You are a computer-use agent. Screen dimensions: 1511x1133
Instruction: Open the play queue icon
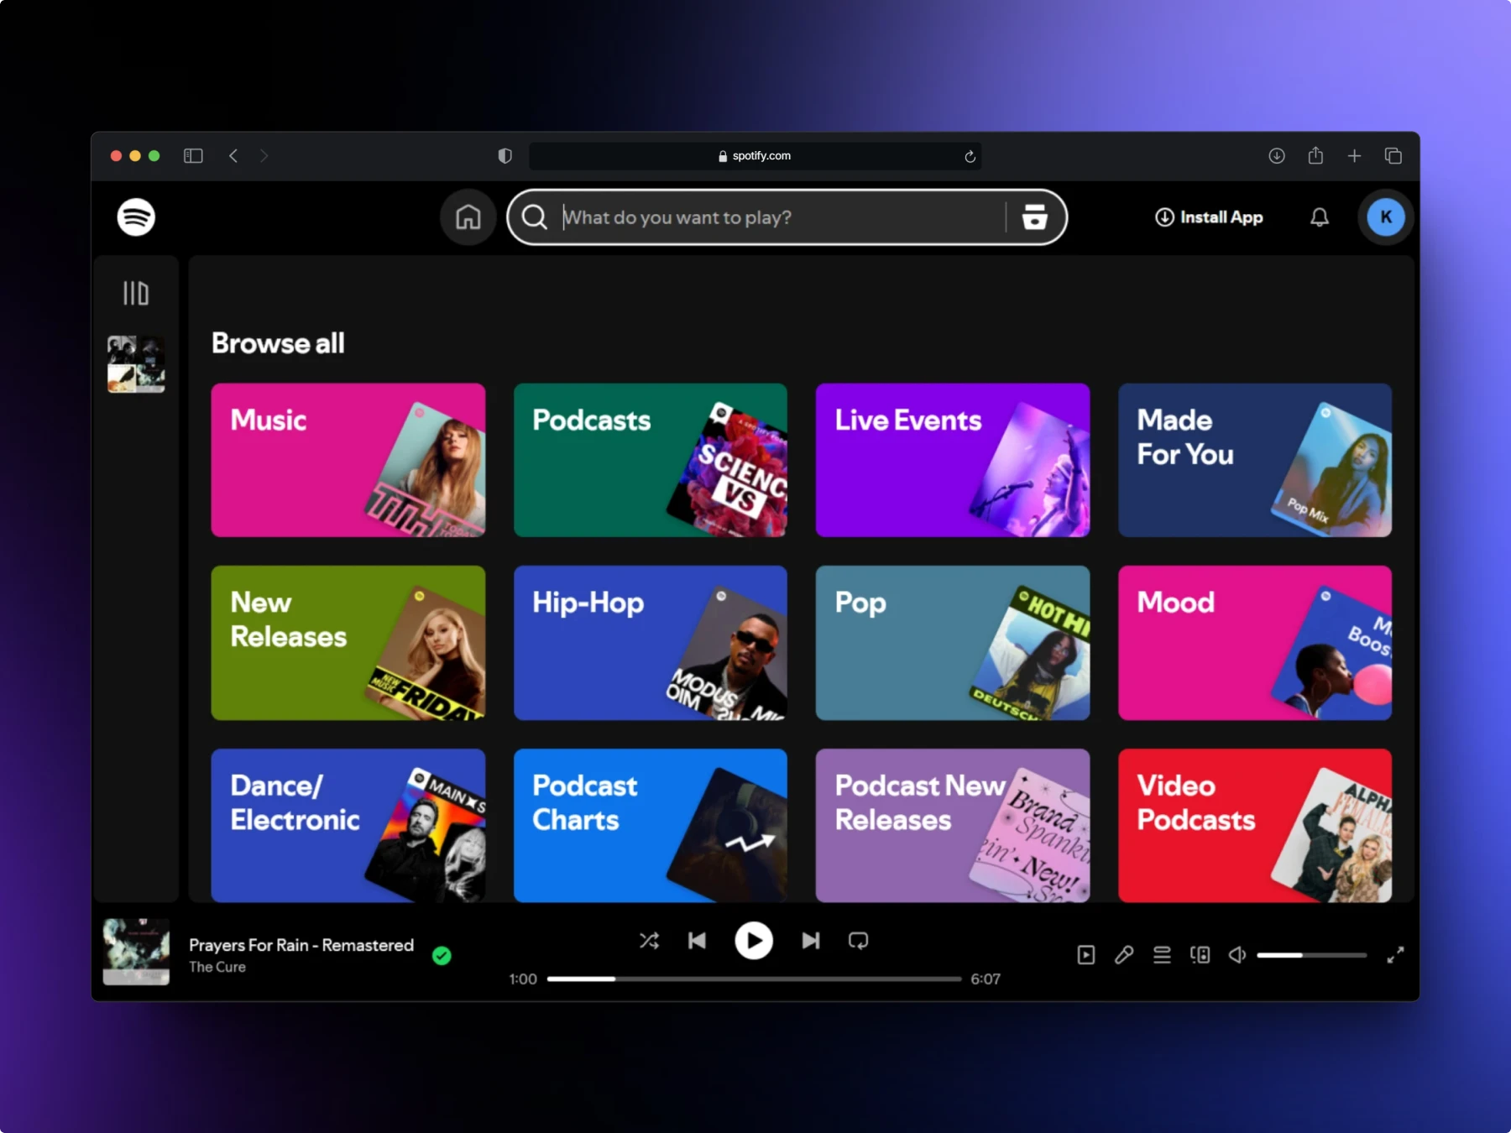[1162, 955]
